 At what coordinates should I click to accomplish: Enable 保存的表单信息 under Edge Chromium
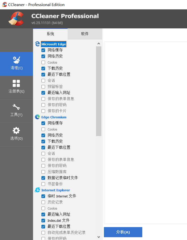pos(43,160)
